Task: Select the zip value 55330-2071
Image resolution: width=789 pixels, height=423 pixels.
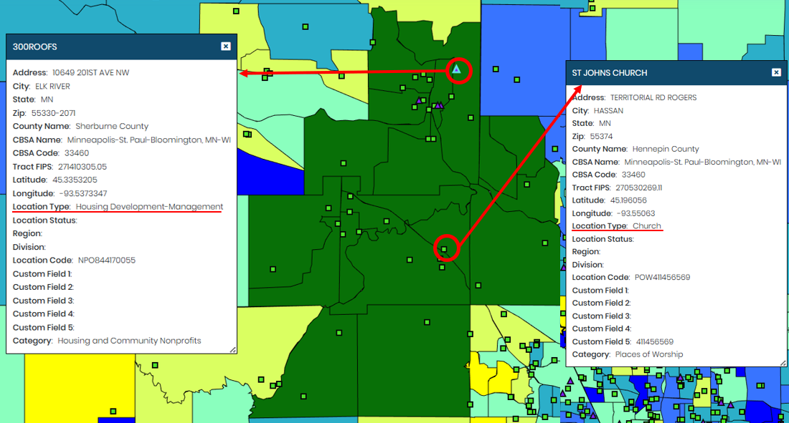Action: pyautogui.click(x=53, y=113)
